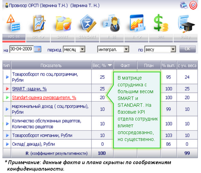
Task: Open the STANDART goal badge icon
Action: tap(88, 23)
